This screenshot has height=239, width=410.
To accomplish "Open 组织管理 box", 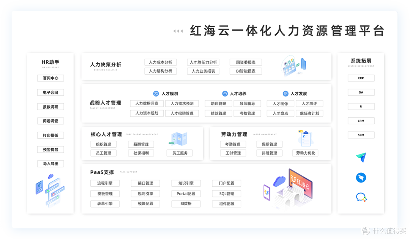I will pos(104,144).
